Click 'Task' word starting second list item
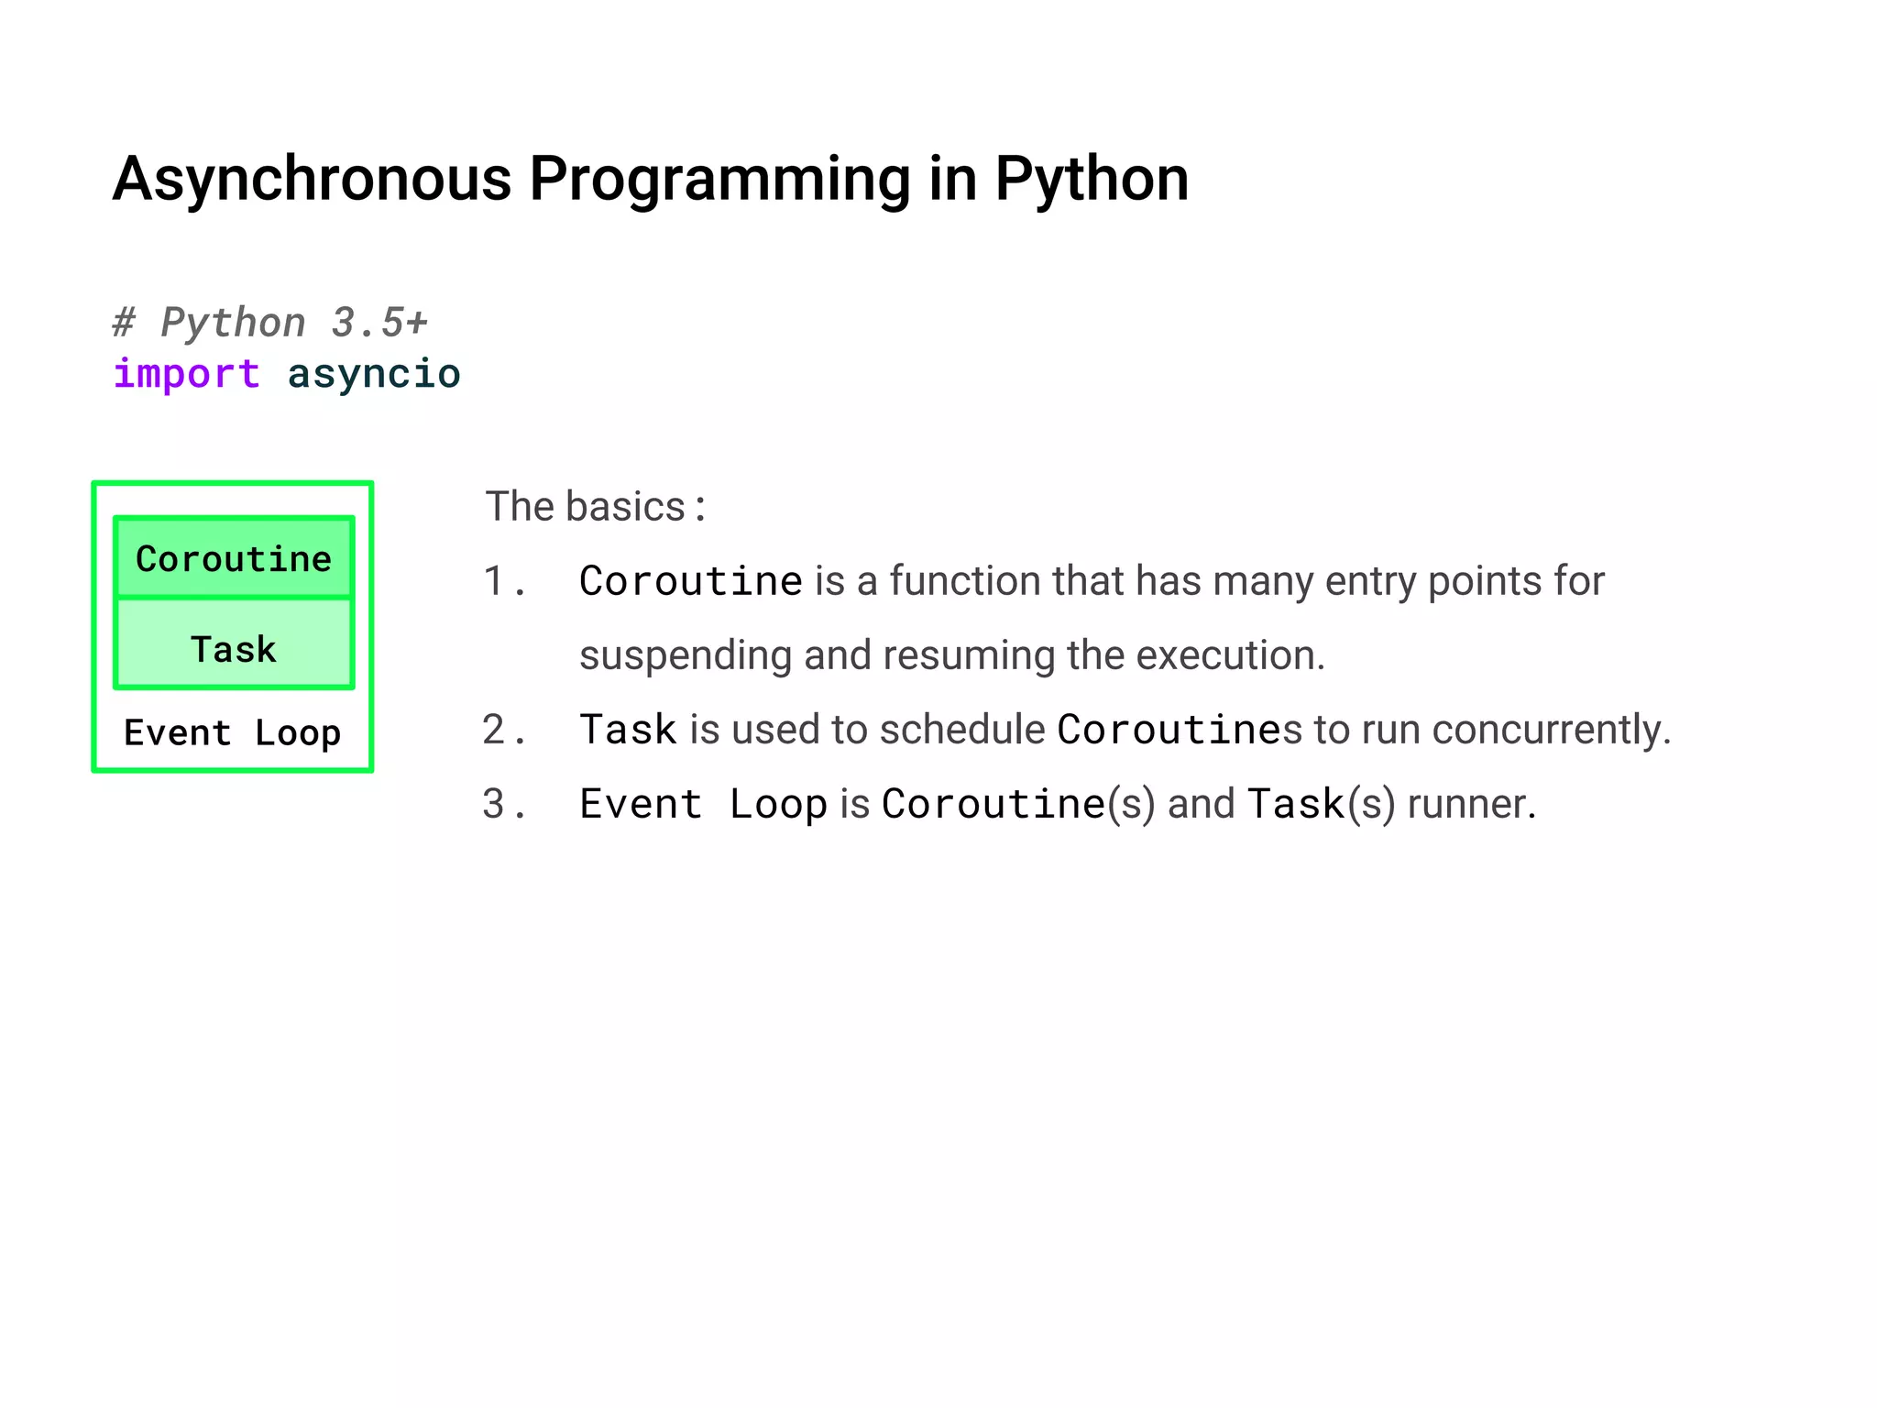This screenshot has width=1877, height=1408. [x=629, y=730]
